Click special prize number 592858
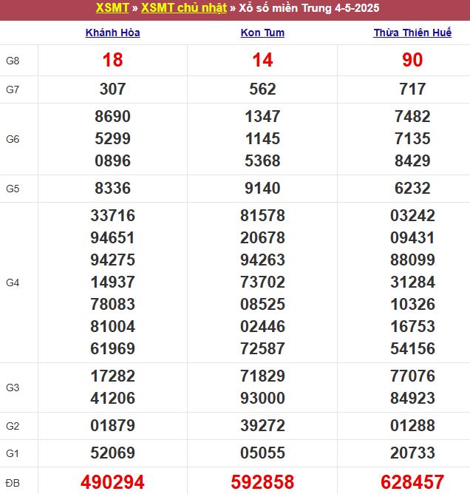Image resolution: width=470 pixels, height=494 pixels. point(262,482)
